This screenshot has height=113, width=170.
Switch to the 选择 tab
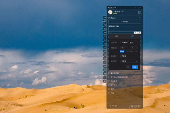click(x=116, y=36)
